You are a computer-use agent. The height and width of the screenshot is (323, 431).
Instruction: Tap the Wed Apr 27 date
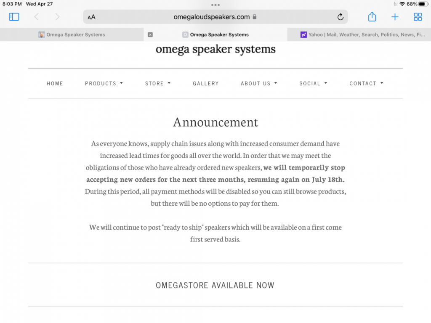tap(39, 4)
